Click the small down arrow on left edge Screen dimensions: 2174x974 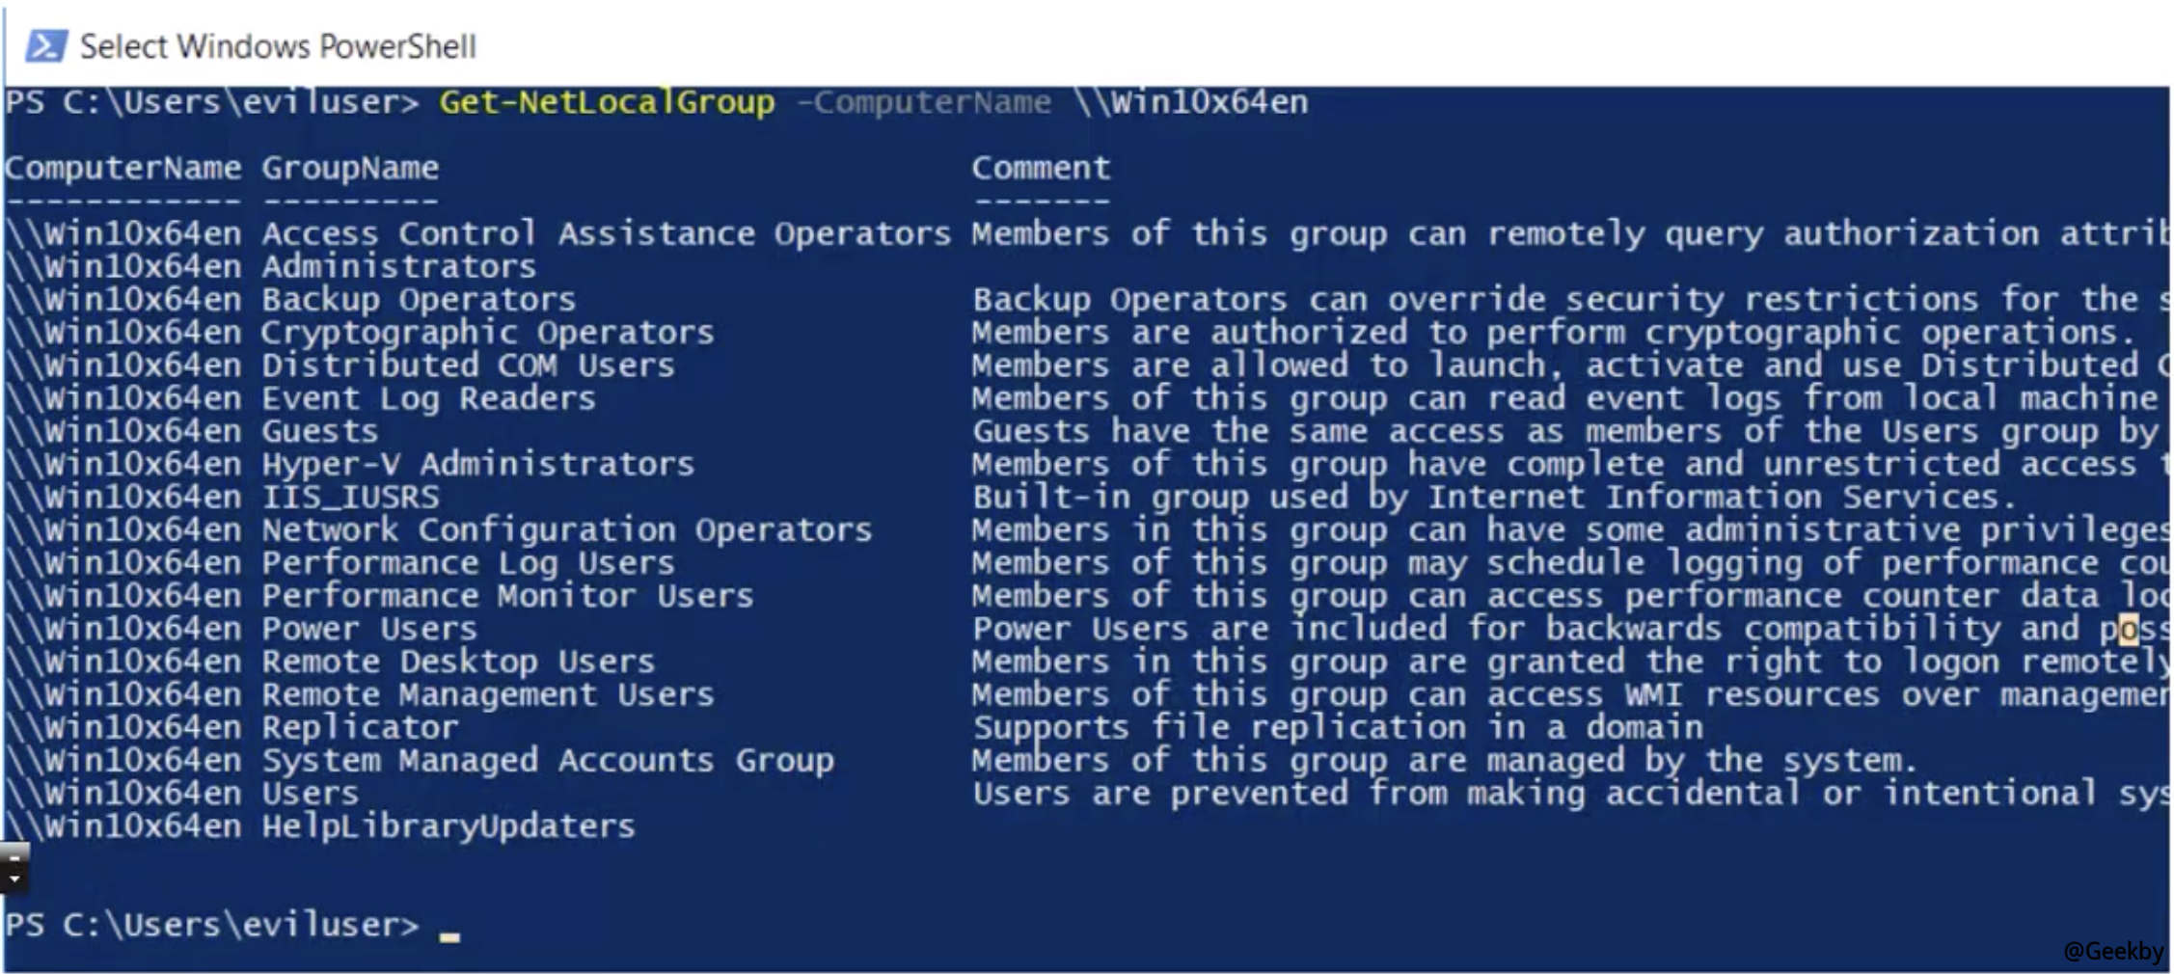pos(14,879)
